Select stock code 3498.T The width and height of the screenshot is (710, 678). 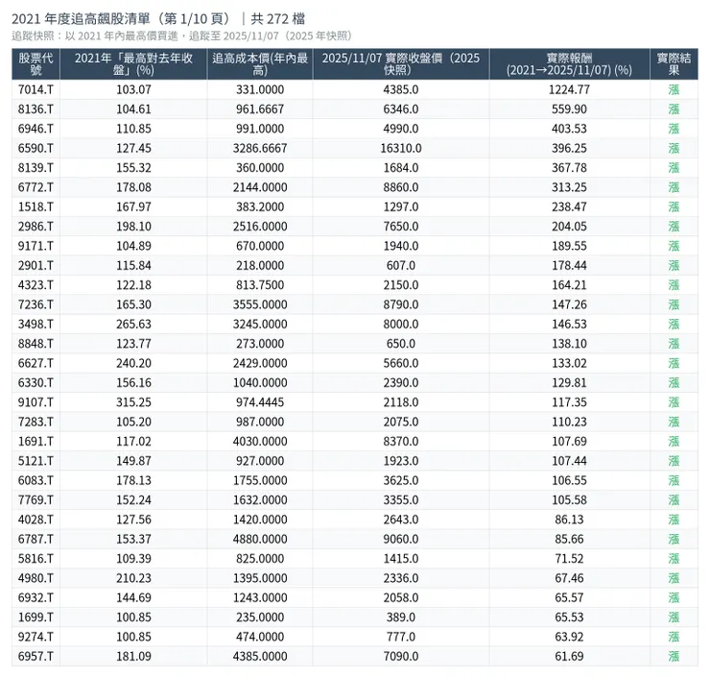[35, 324]
